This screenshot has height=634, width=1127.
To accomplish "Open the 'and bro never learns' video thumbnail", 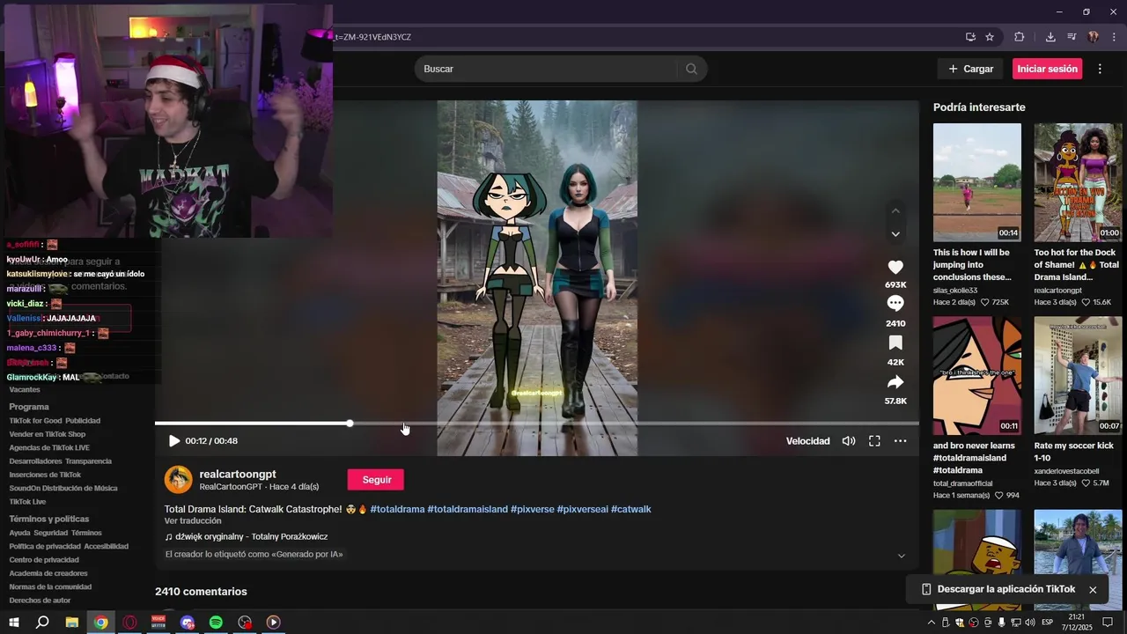I will [x=977, y=376].
